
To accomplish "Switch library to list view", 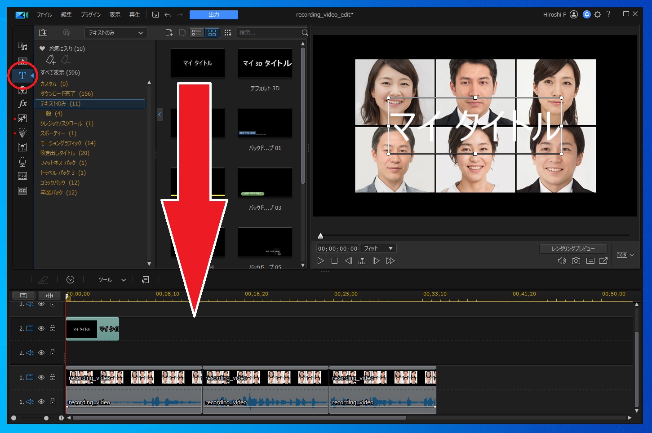I will (197, 33).
